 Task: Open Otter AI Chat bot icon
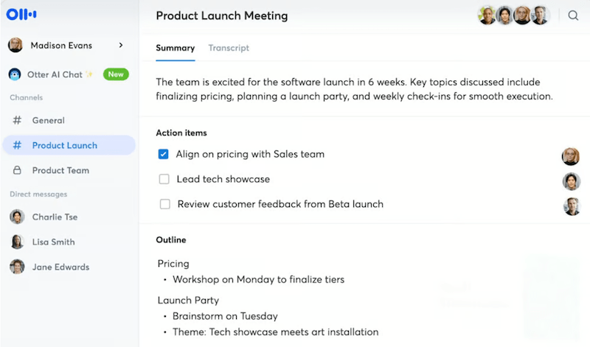(15, 74)
